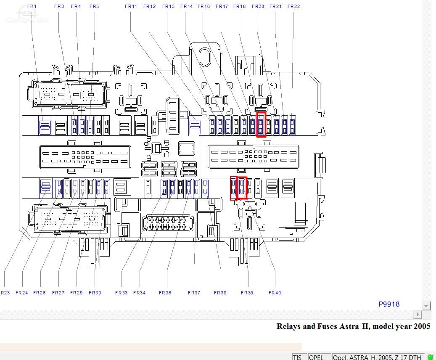Select the FR3 fuse label

click(x=59, y=6)
